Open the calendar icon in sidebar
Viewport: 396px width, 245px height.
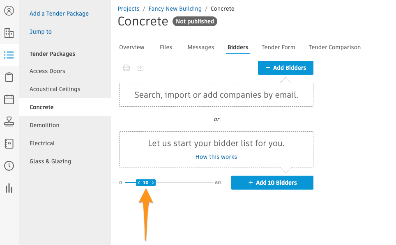pos(9,99)
